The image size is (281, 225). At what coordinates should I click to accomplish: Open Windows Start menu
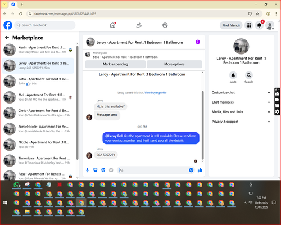[5, 202]
